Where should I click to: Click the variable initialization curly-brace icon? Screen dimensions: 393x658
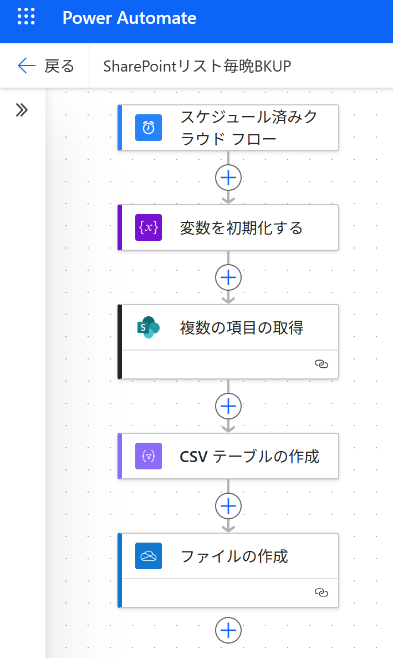click(149, 227)
